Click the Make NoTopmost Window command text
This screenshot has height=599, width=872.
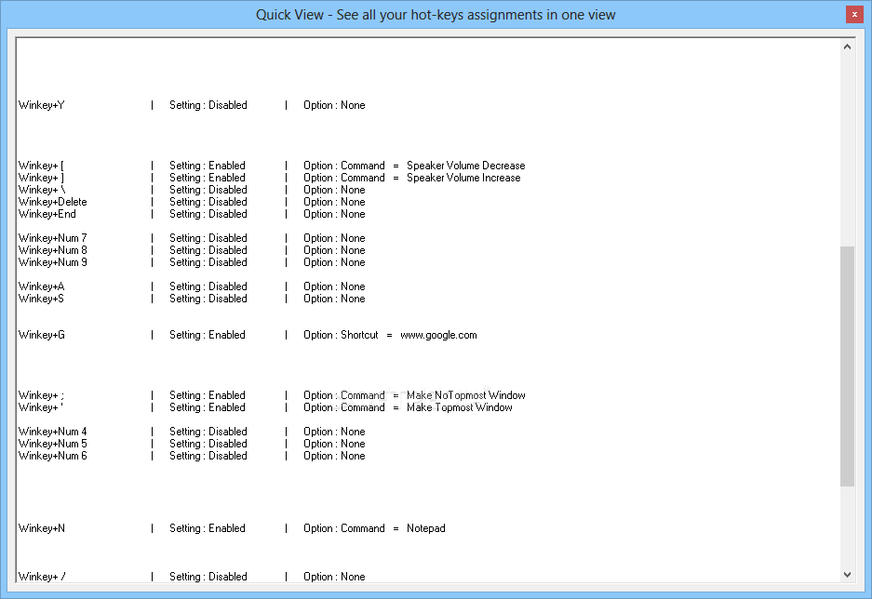[x=466, y=395]
